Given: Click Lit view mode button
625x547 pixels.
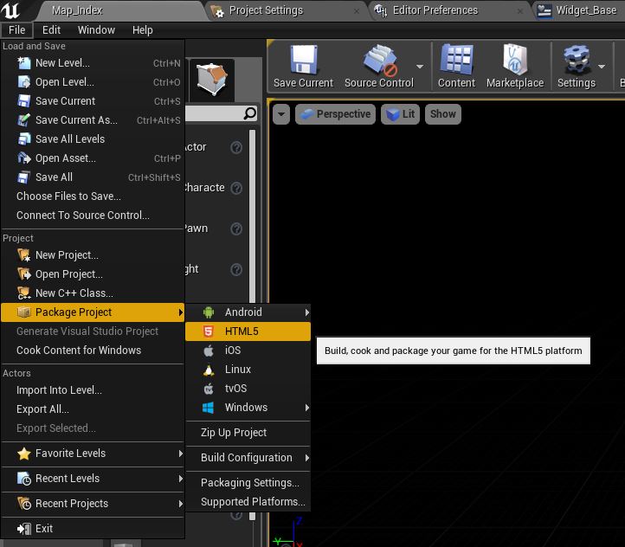Looking at the screenshot, I should pos(400,114).
